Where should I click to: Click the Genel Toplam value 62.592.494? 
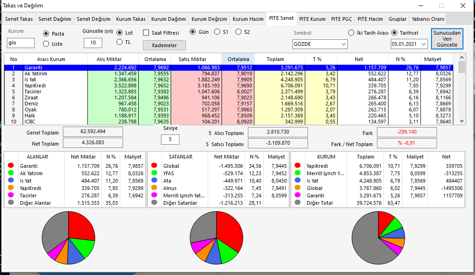click(93, 132)
